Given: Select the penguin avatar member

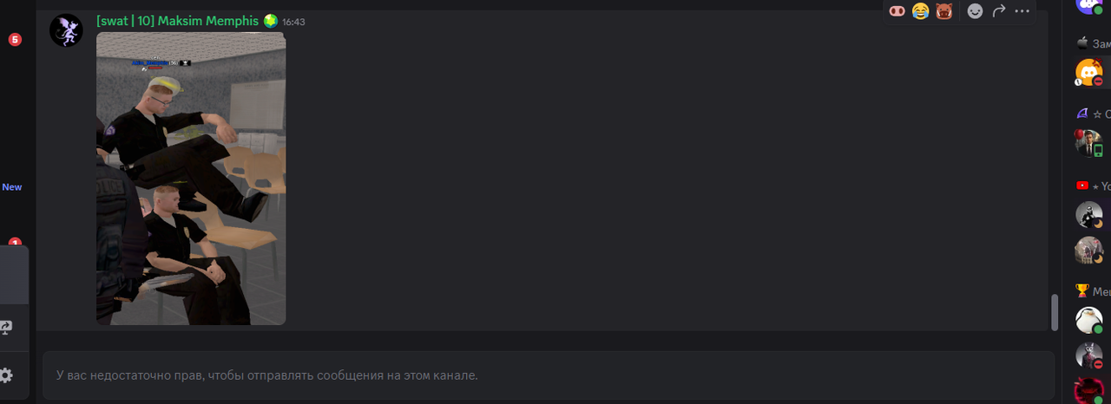Looking at the screenshot, I should point(1088,320).
